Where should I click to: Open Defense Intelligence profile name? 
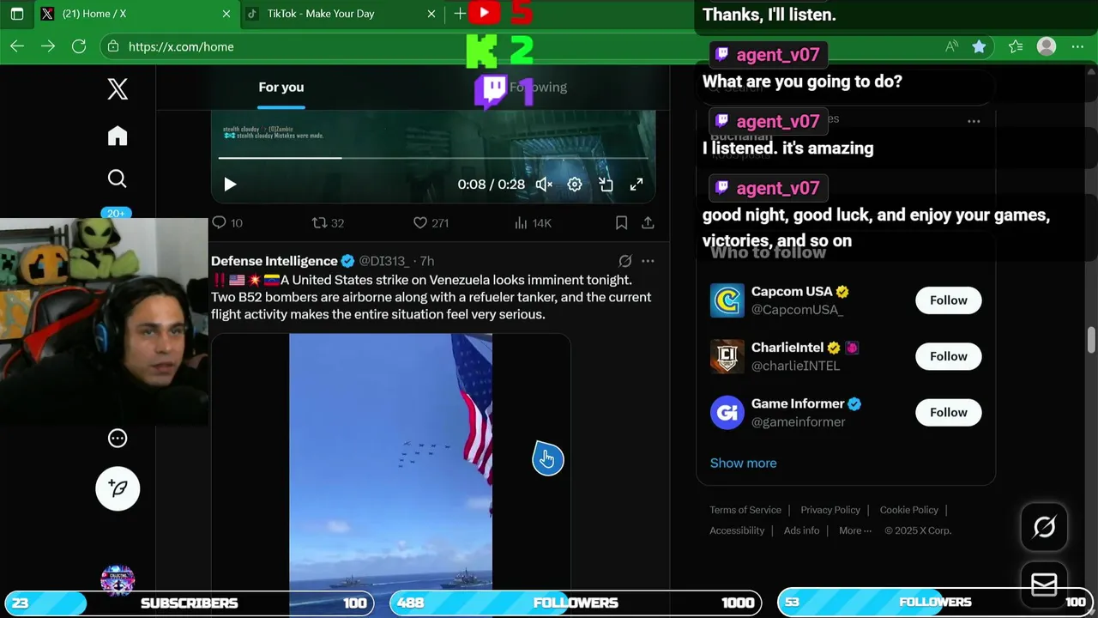[x=274, y=261]
